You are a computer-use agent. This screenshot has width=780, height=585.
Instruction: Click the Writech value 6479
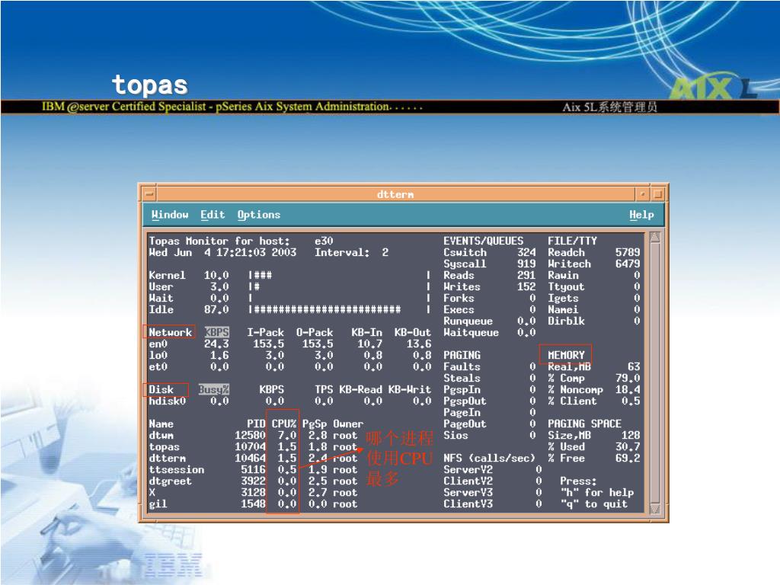coord(628,264)
